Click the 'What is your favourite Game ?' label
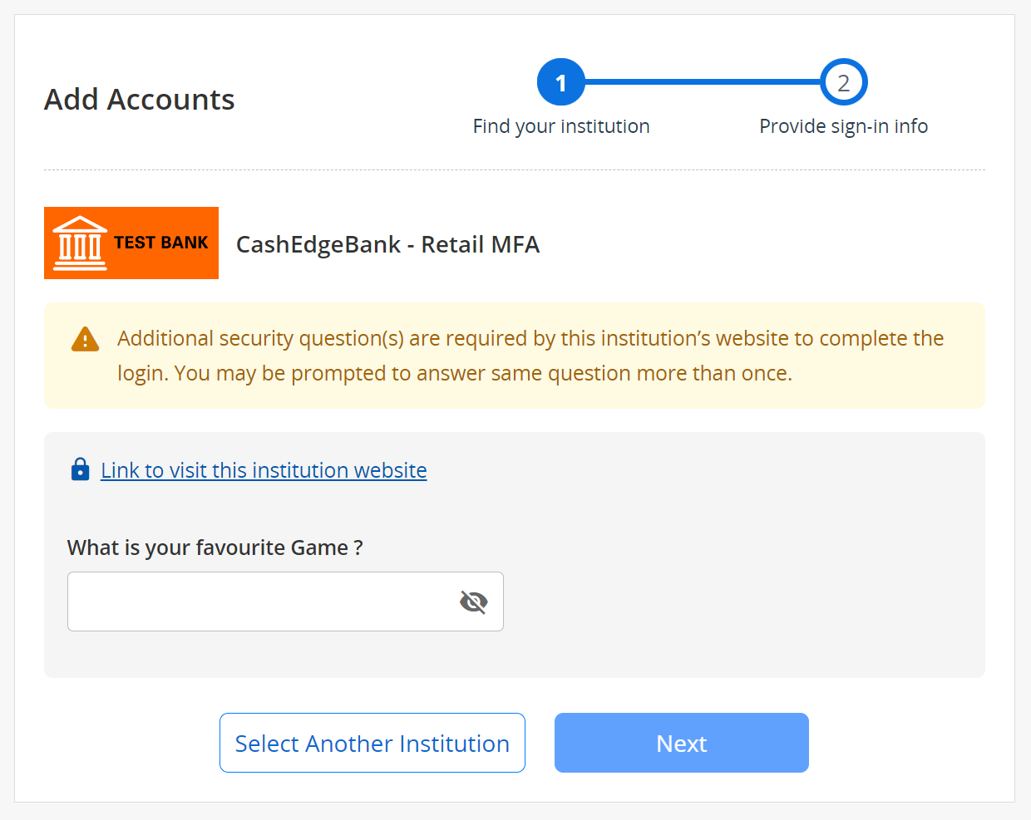Image resolution: width=1031 pixels, height=820 pixels. (215, 547)
